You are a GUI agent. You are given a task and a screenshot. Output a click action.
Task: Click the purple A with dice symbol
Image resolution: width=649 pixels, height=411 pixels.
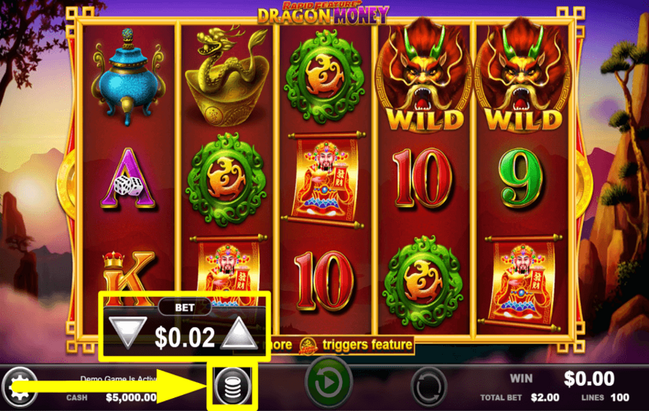coord(128,178)
